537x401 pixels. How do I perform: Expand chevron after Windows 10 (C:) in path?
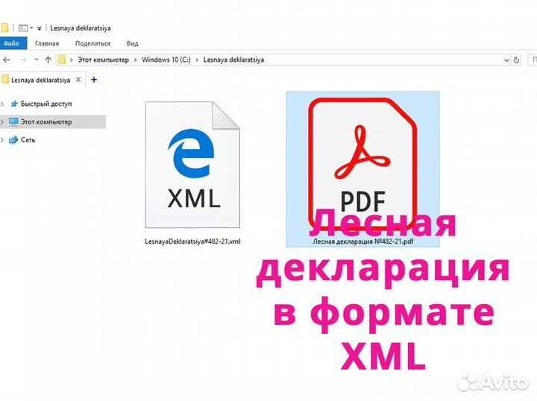click(x=197, y=60)
